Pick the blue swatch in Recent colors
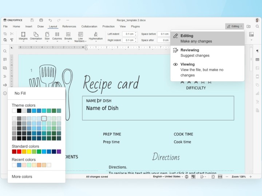The height and width of the screenshot is (196, 262). [x=19, y=165]
